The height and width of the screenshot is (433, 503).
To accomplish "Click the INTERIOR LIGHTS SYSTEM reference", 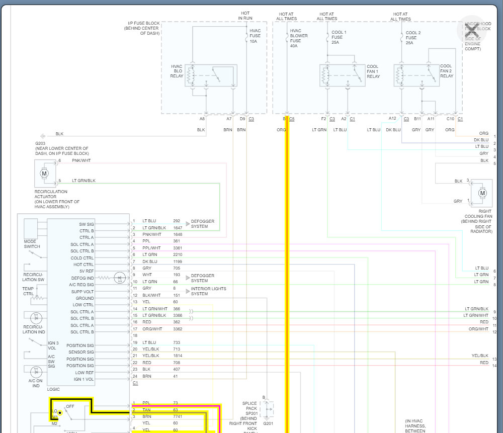I will [209, 291].
